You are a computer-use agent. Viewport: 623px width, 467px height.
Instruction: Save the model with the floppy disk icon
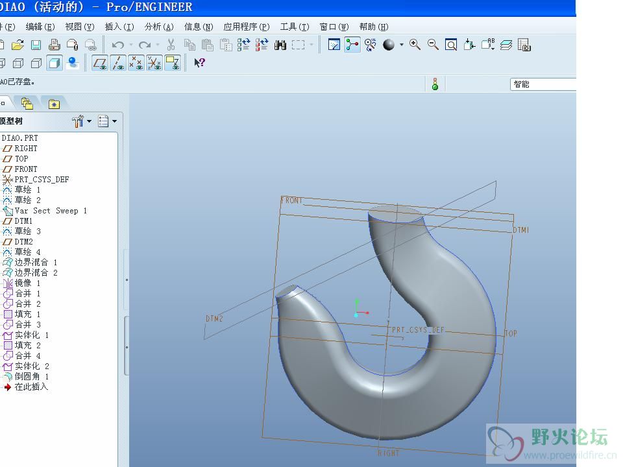(x=36, y=45)
